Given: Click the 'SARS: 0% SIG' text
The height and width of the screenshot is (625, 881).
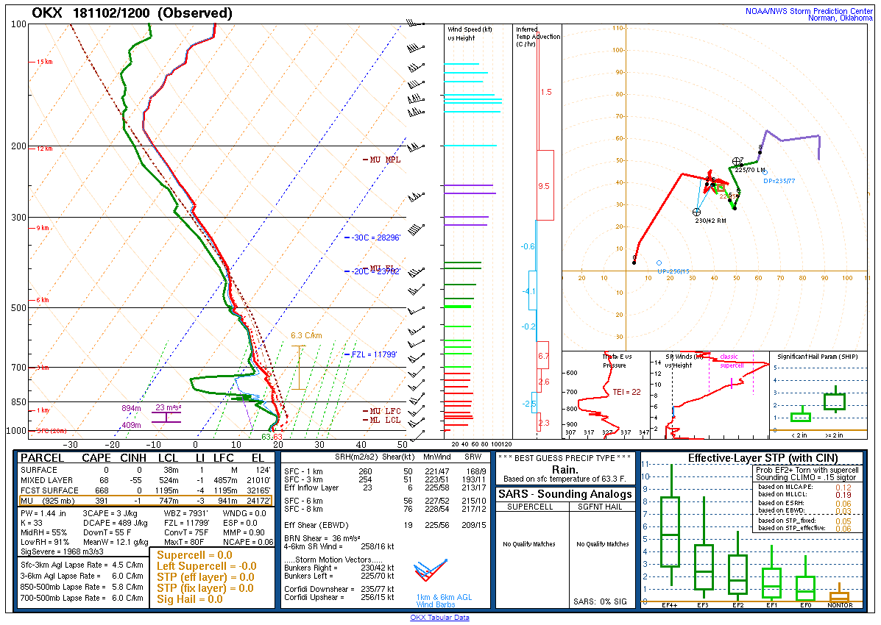Looking at the screenshot, I should 600,601.
